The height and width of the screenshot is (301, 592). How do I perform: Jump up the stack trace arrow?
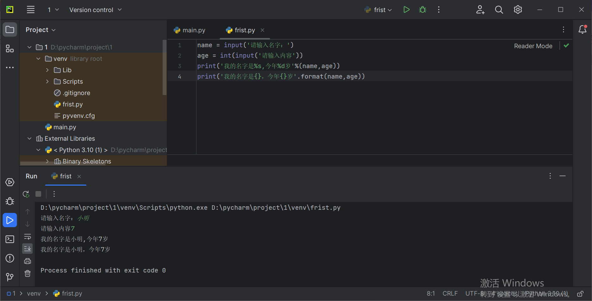point(28,211)
